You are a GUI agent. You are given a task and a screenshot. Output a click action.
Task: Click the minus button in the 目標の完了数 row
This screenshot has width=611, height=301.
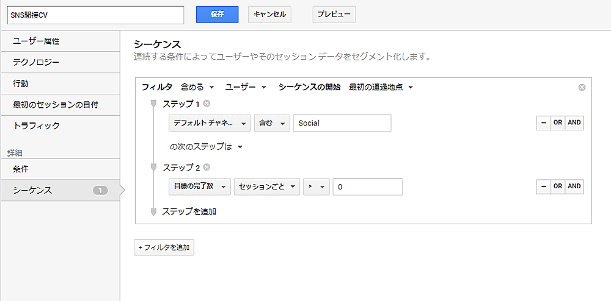543,186
